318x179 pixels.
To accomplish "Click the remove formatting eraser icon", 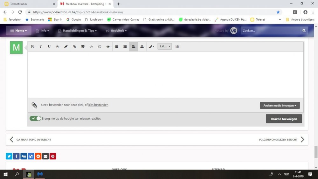I will (x=66, y=47).
